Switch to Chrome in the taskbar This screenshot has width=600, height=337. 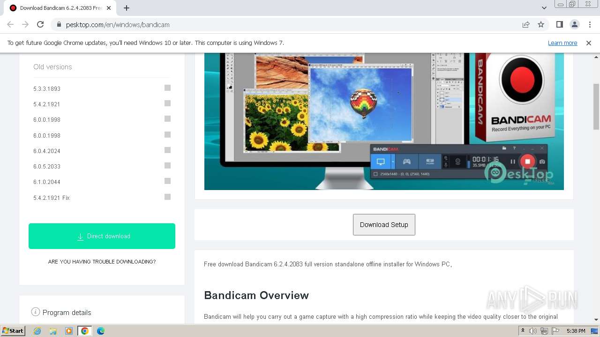(x=85, y=331)
